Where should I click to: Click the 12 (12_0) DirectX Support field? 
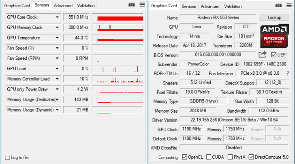(x=273, y=82)
